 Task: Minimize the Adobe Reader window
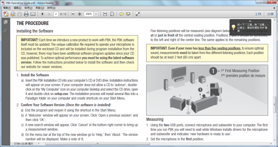259,2
